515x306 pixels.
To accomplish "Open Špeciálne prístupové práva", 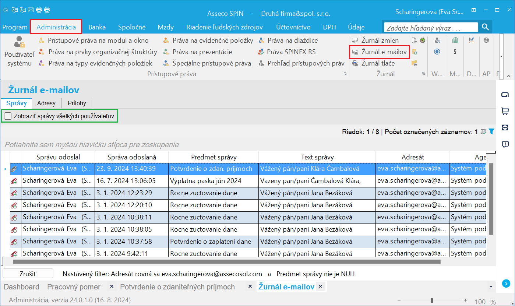I will tap(207, 63).
